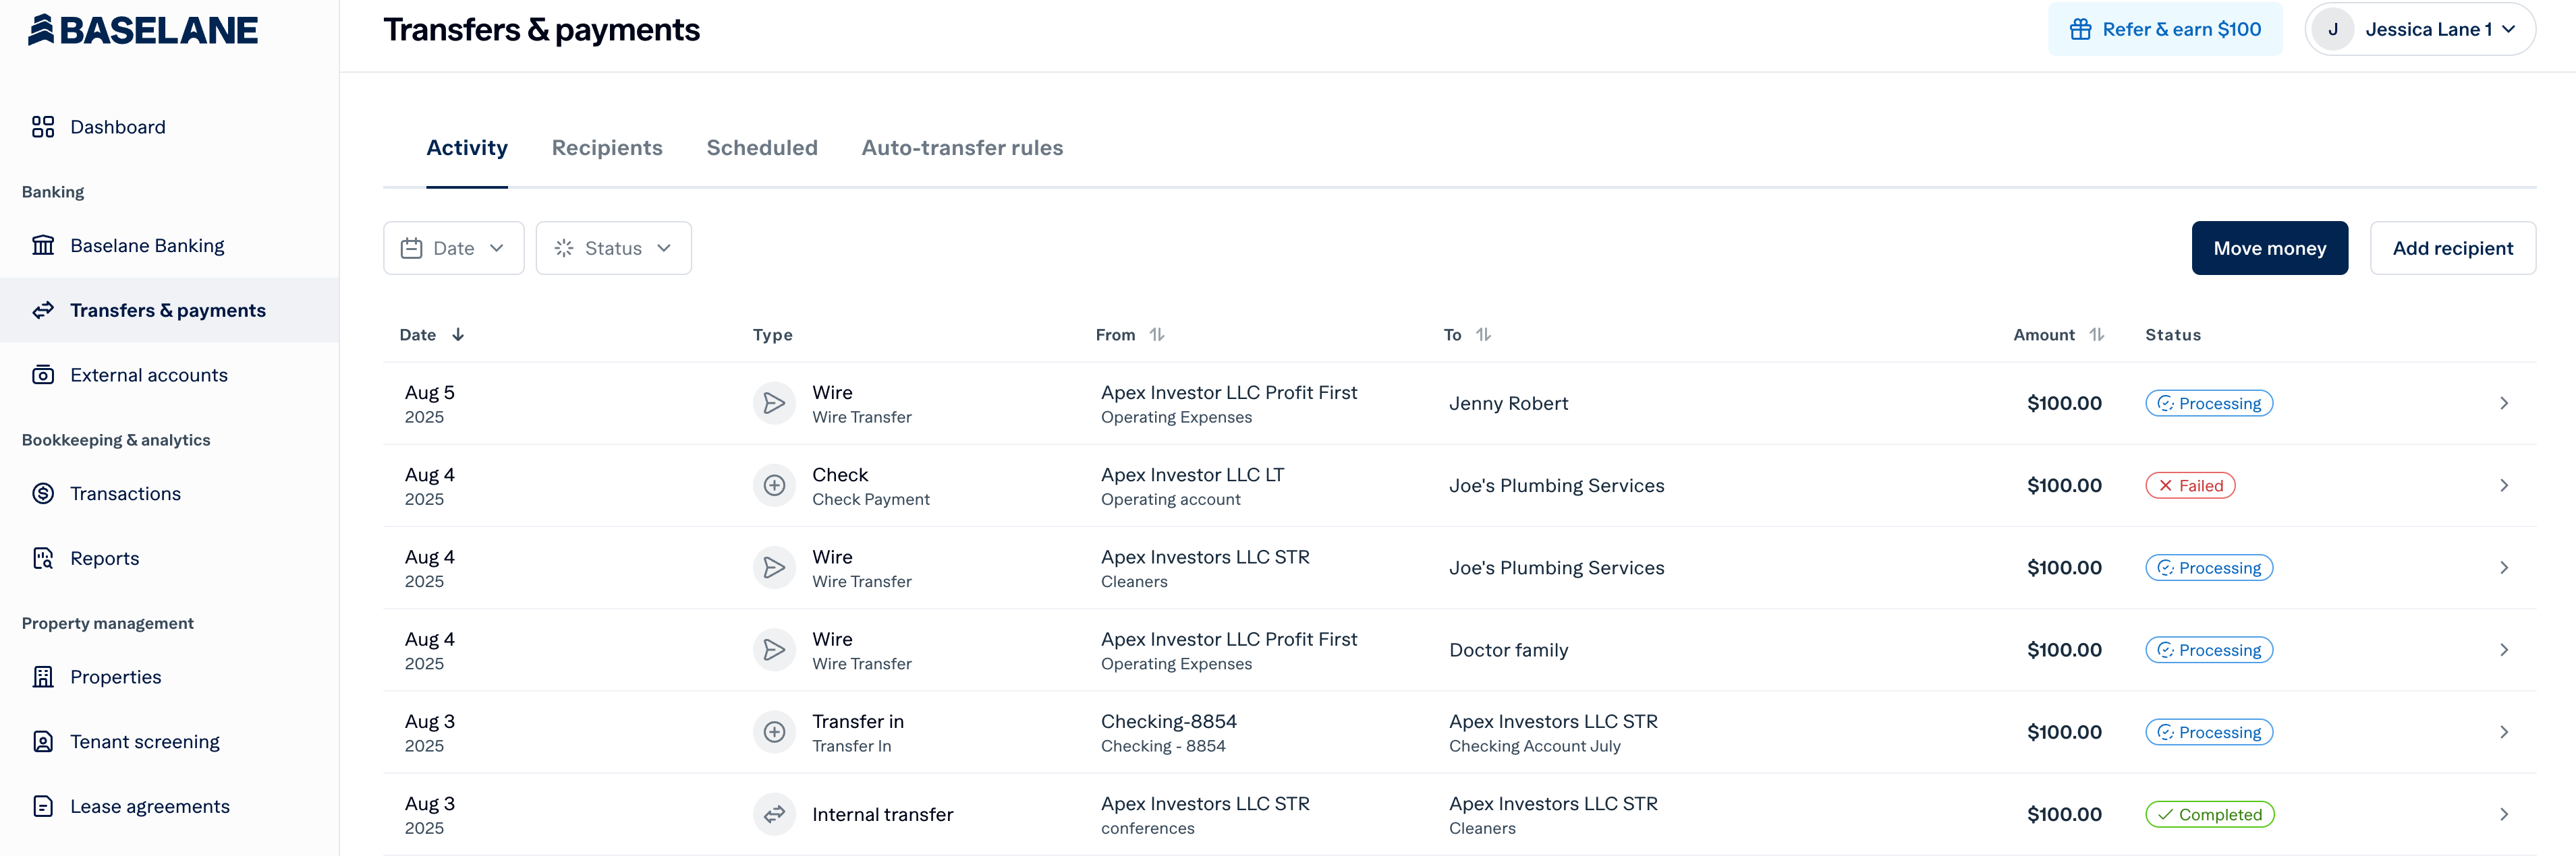Click the Check Payment type label

[x=870, y=499]
